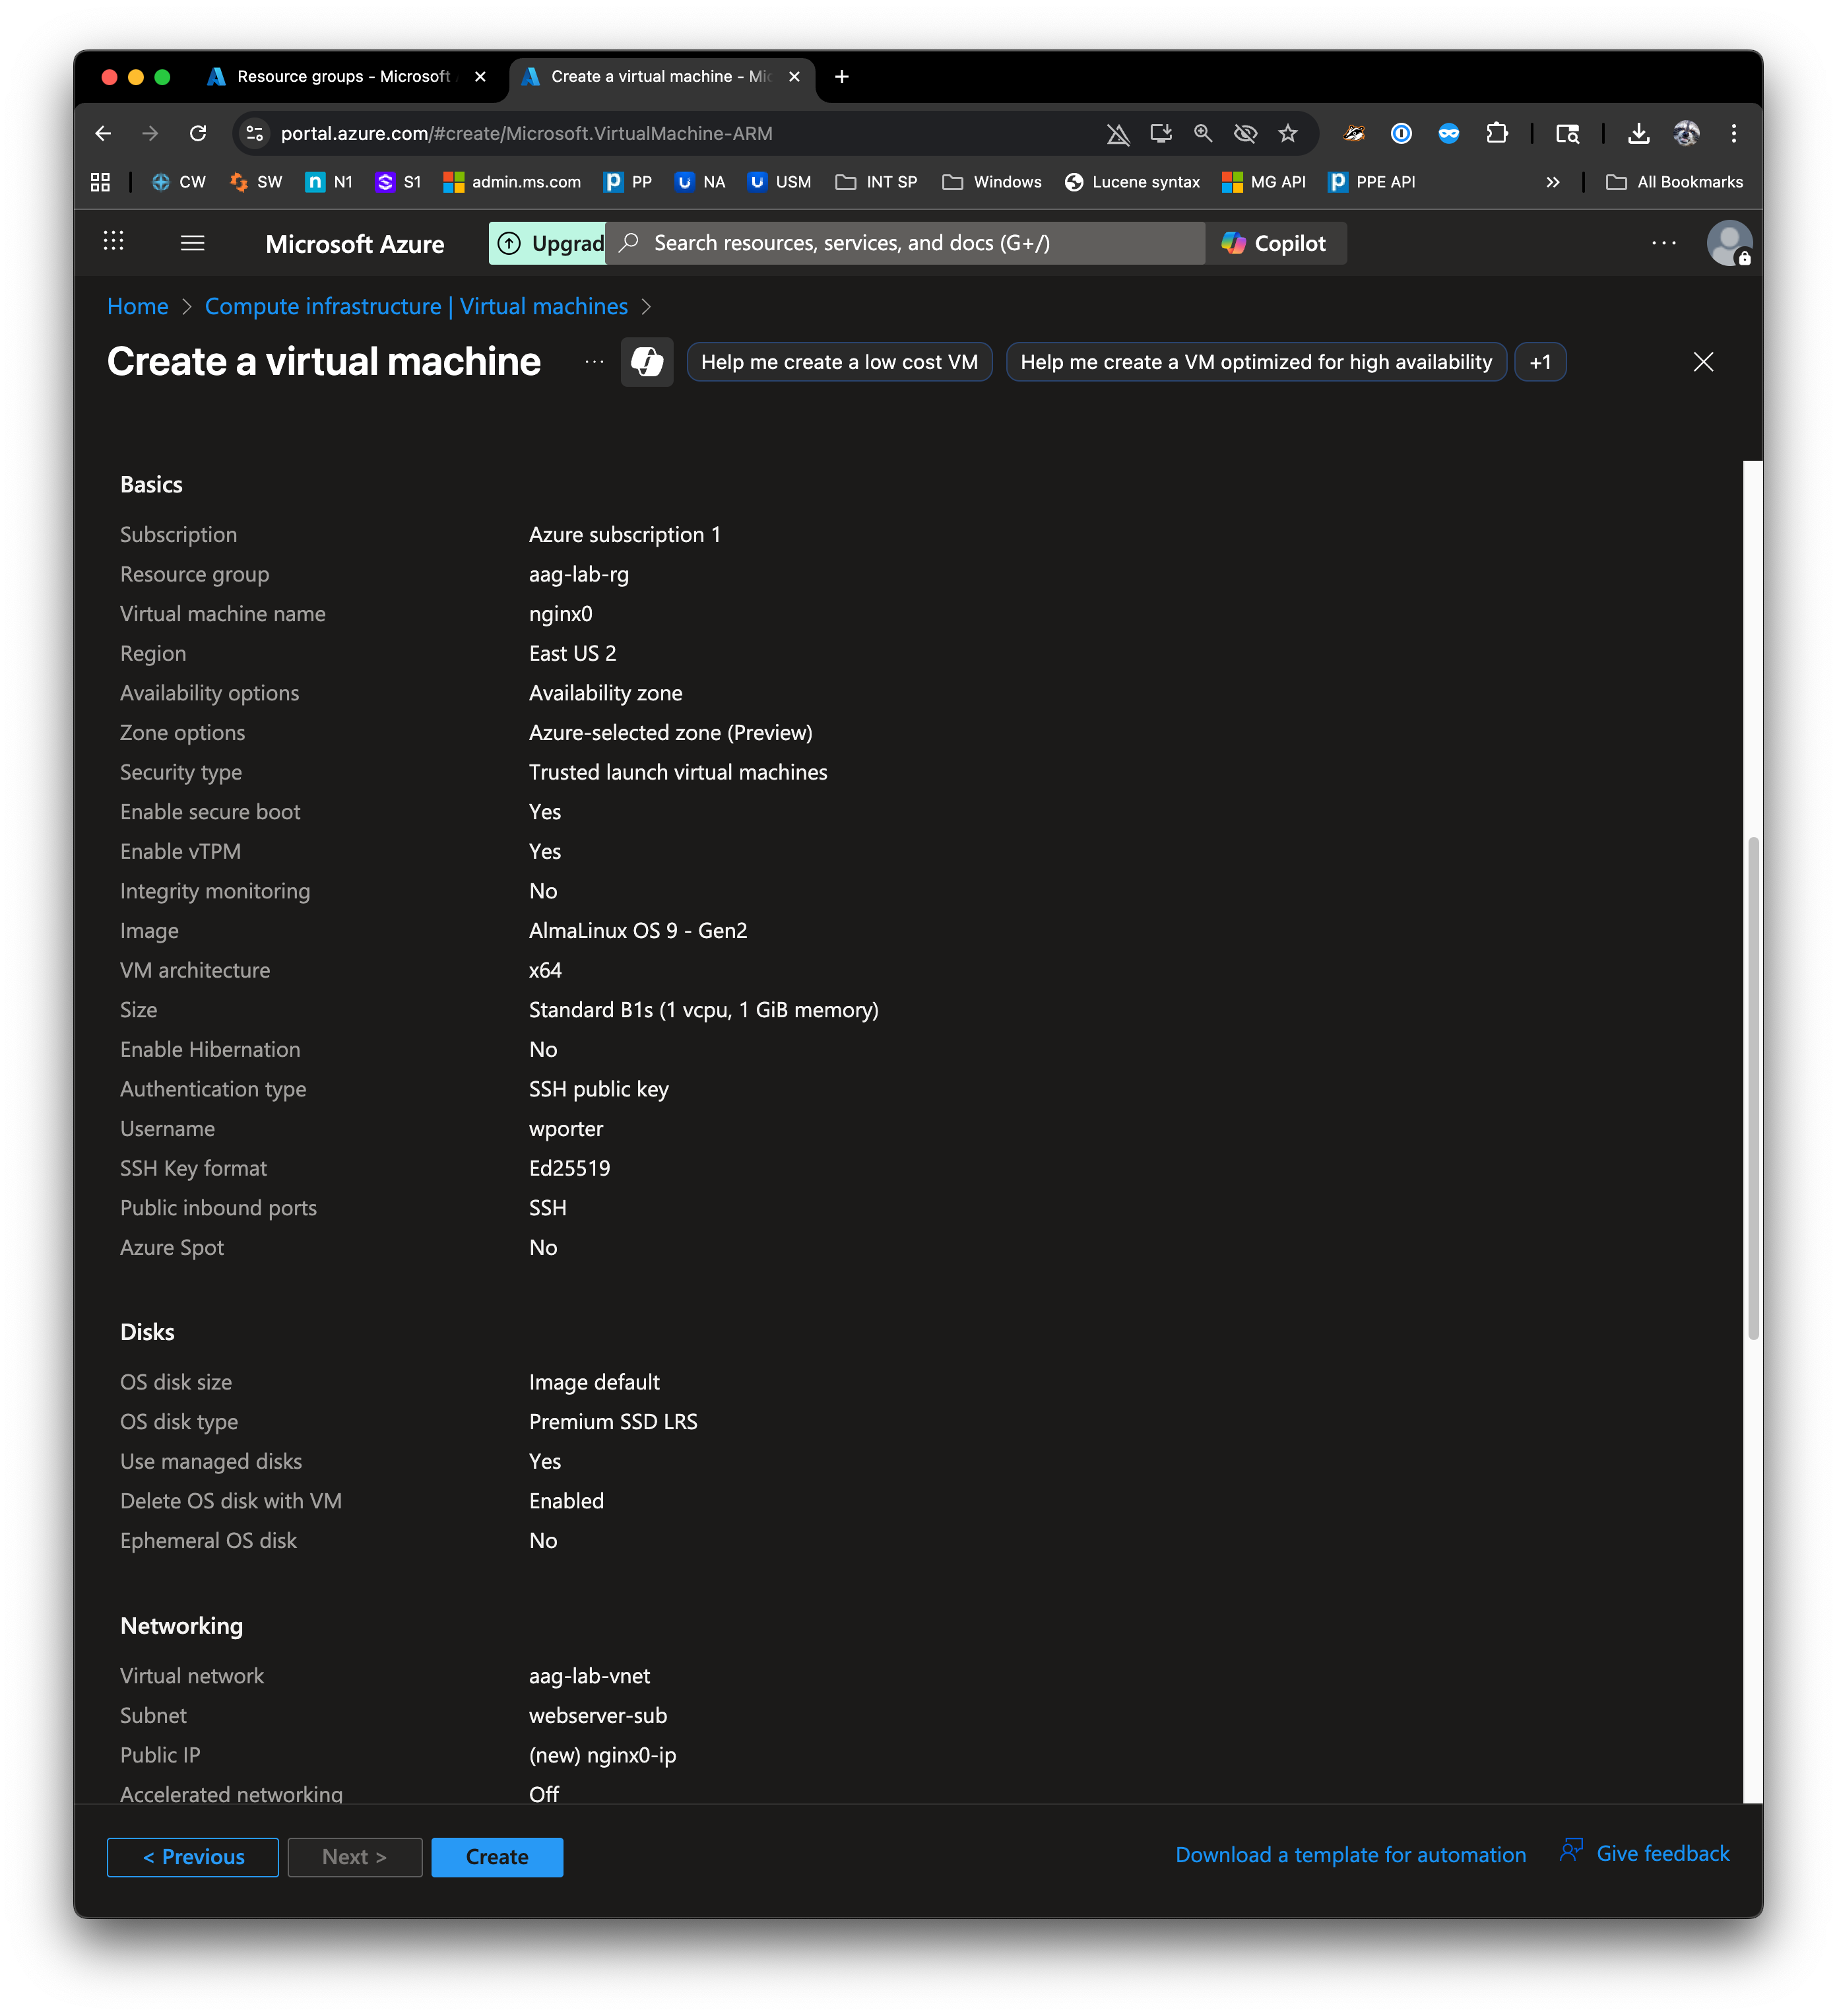
Task: Switch to the Resource groups browser tab
Action: tap(343, 77)
